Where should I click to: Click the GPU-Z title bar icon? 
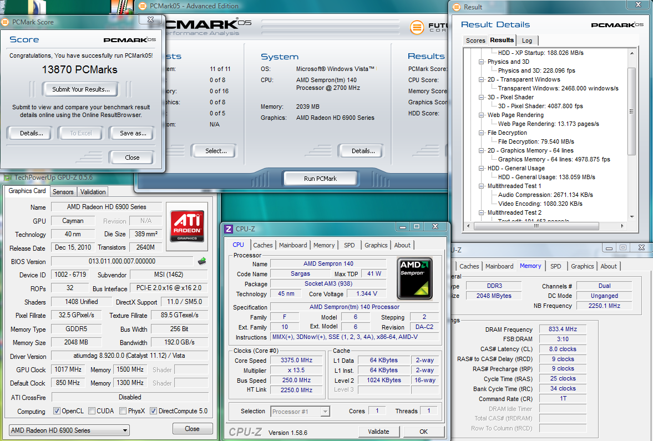(8, 178)
